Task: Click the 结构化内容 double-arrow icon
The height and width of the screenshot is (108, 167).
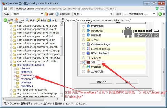Action: coord(88,30)
